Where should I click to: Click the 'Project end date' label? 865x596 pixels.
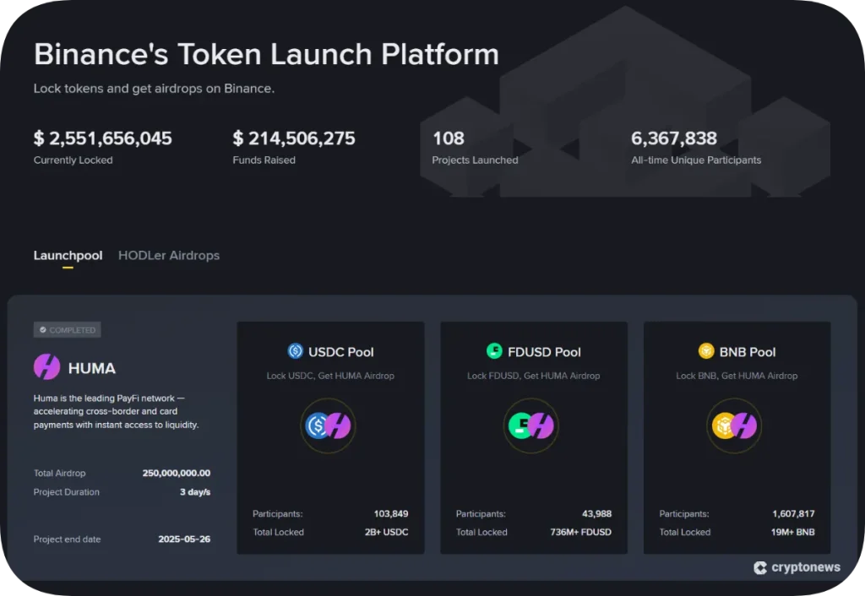[x=67, y=539]
